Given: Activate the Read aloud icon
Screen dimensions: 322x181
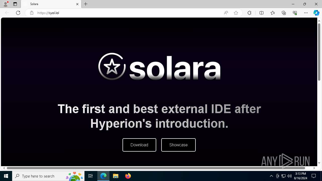Looking at the screenshot, I should (226, 13).
